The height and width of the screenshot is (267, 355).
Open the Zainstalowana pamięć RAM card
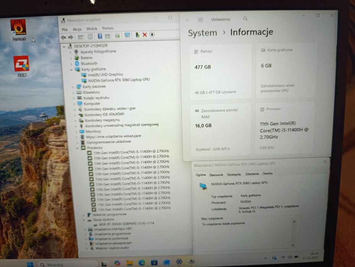[x=221, y=129]
